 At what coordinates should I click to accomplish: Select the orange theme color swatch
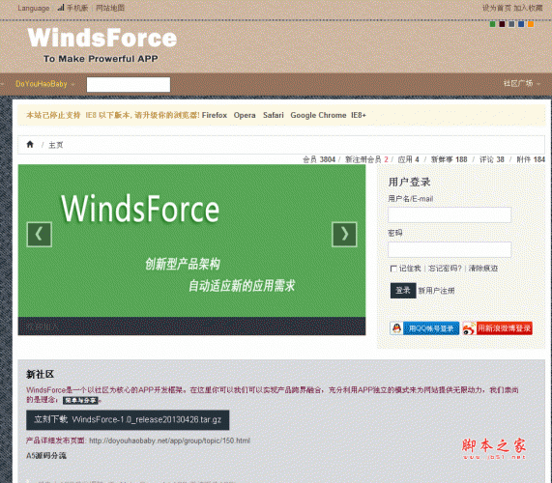[531, 24]
